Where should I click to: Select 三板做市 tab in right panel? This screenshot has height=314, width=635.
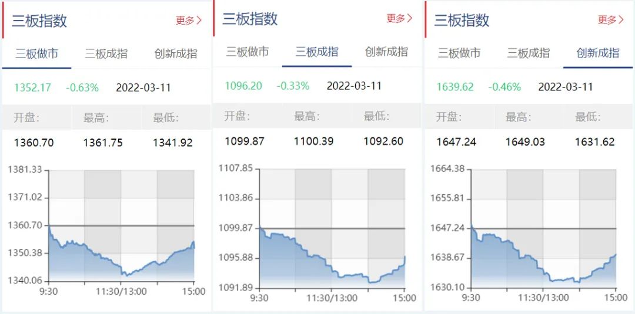click(459, 53)
